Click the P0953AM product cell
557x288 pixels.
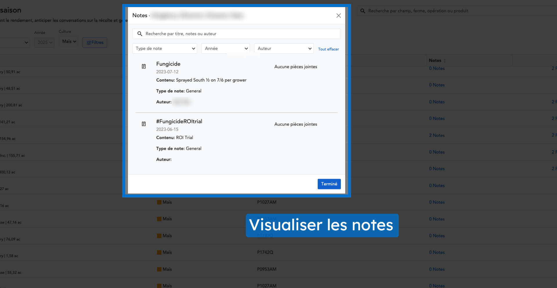pos(267,269)
